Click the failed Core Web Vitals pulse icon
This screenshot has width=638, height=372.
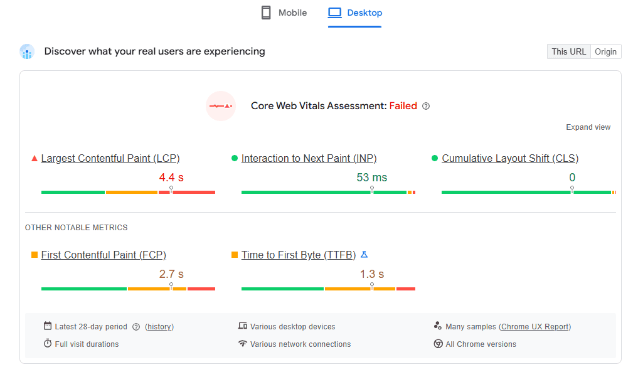tap(221, 106)
